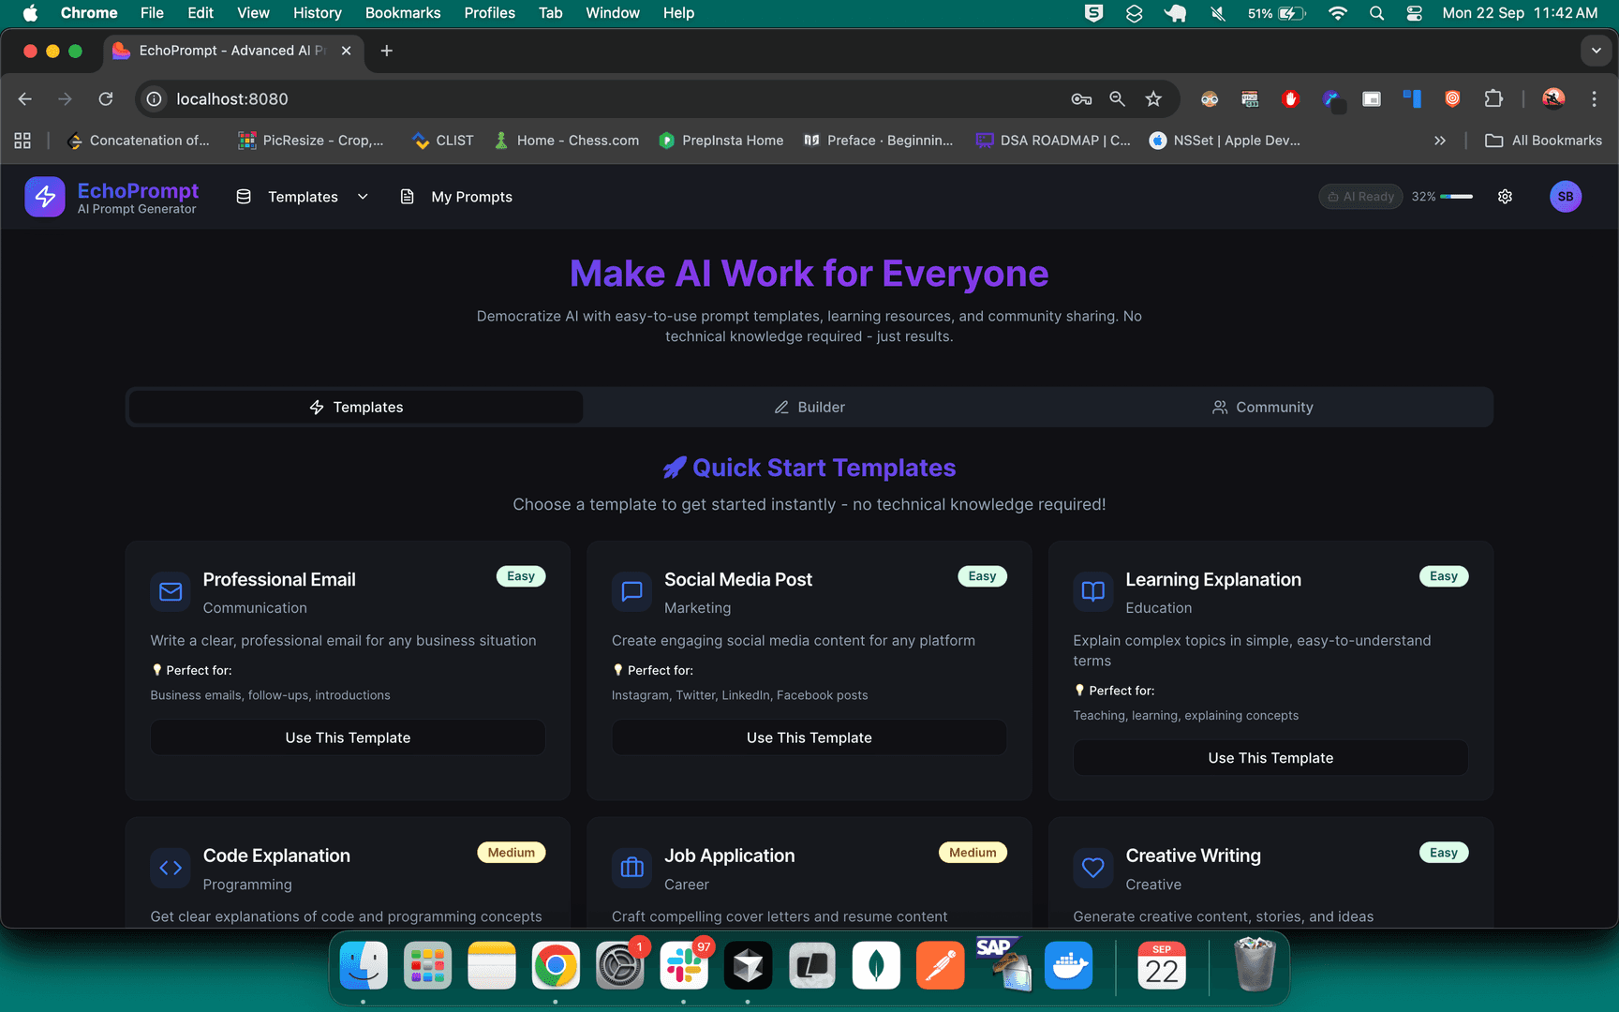Viewport: 1619px width, 1012px height.
Task: Click the Creative Writing heart icon
Action: pos(1092,868)
